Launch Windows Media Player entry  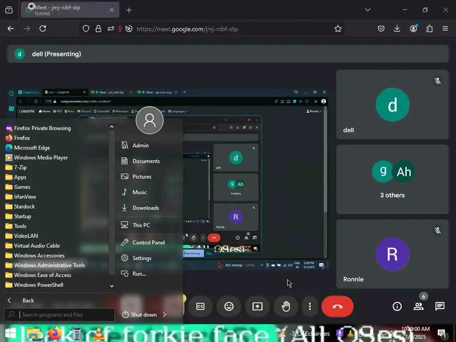37,158
